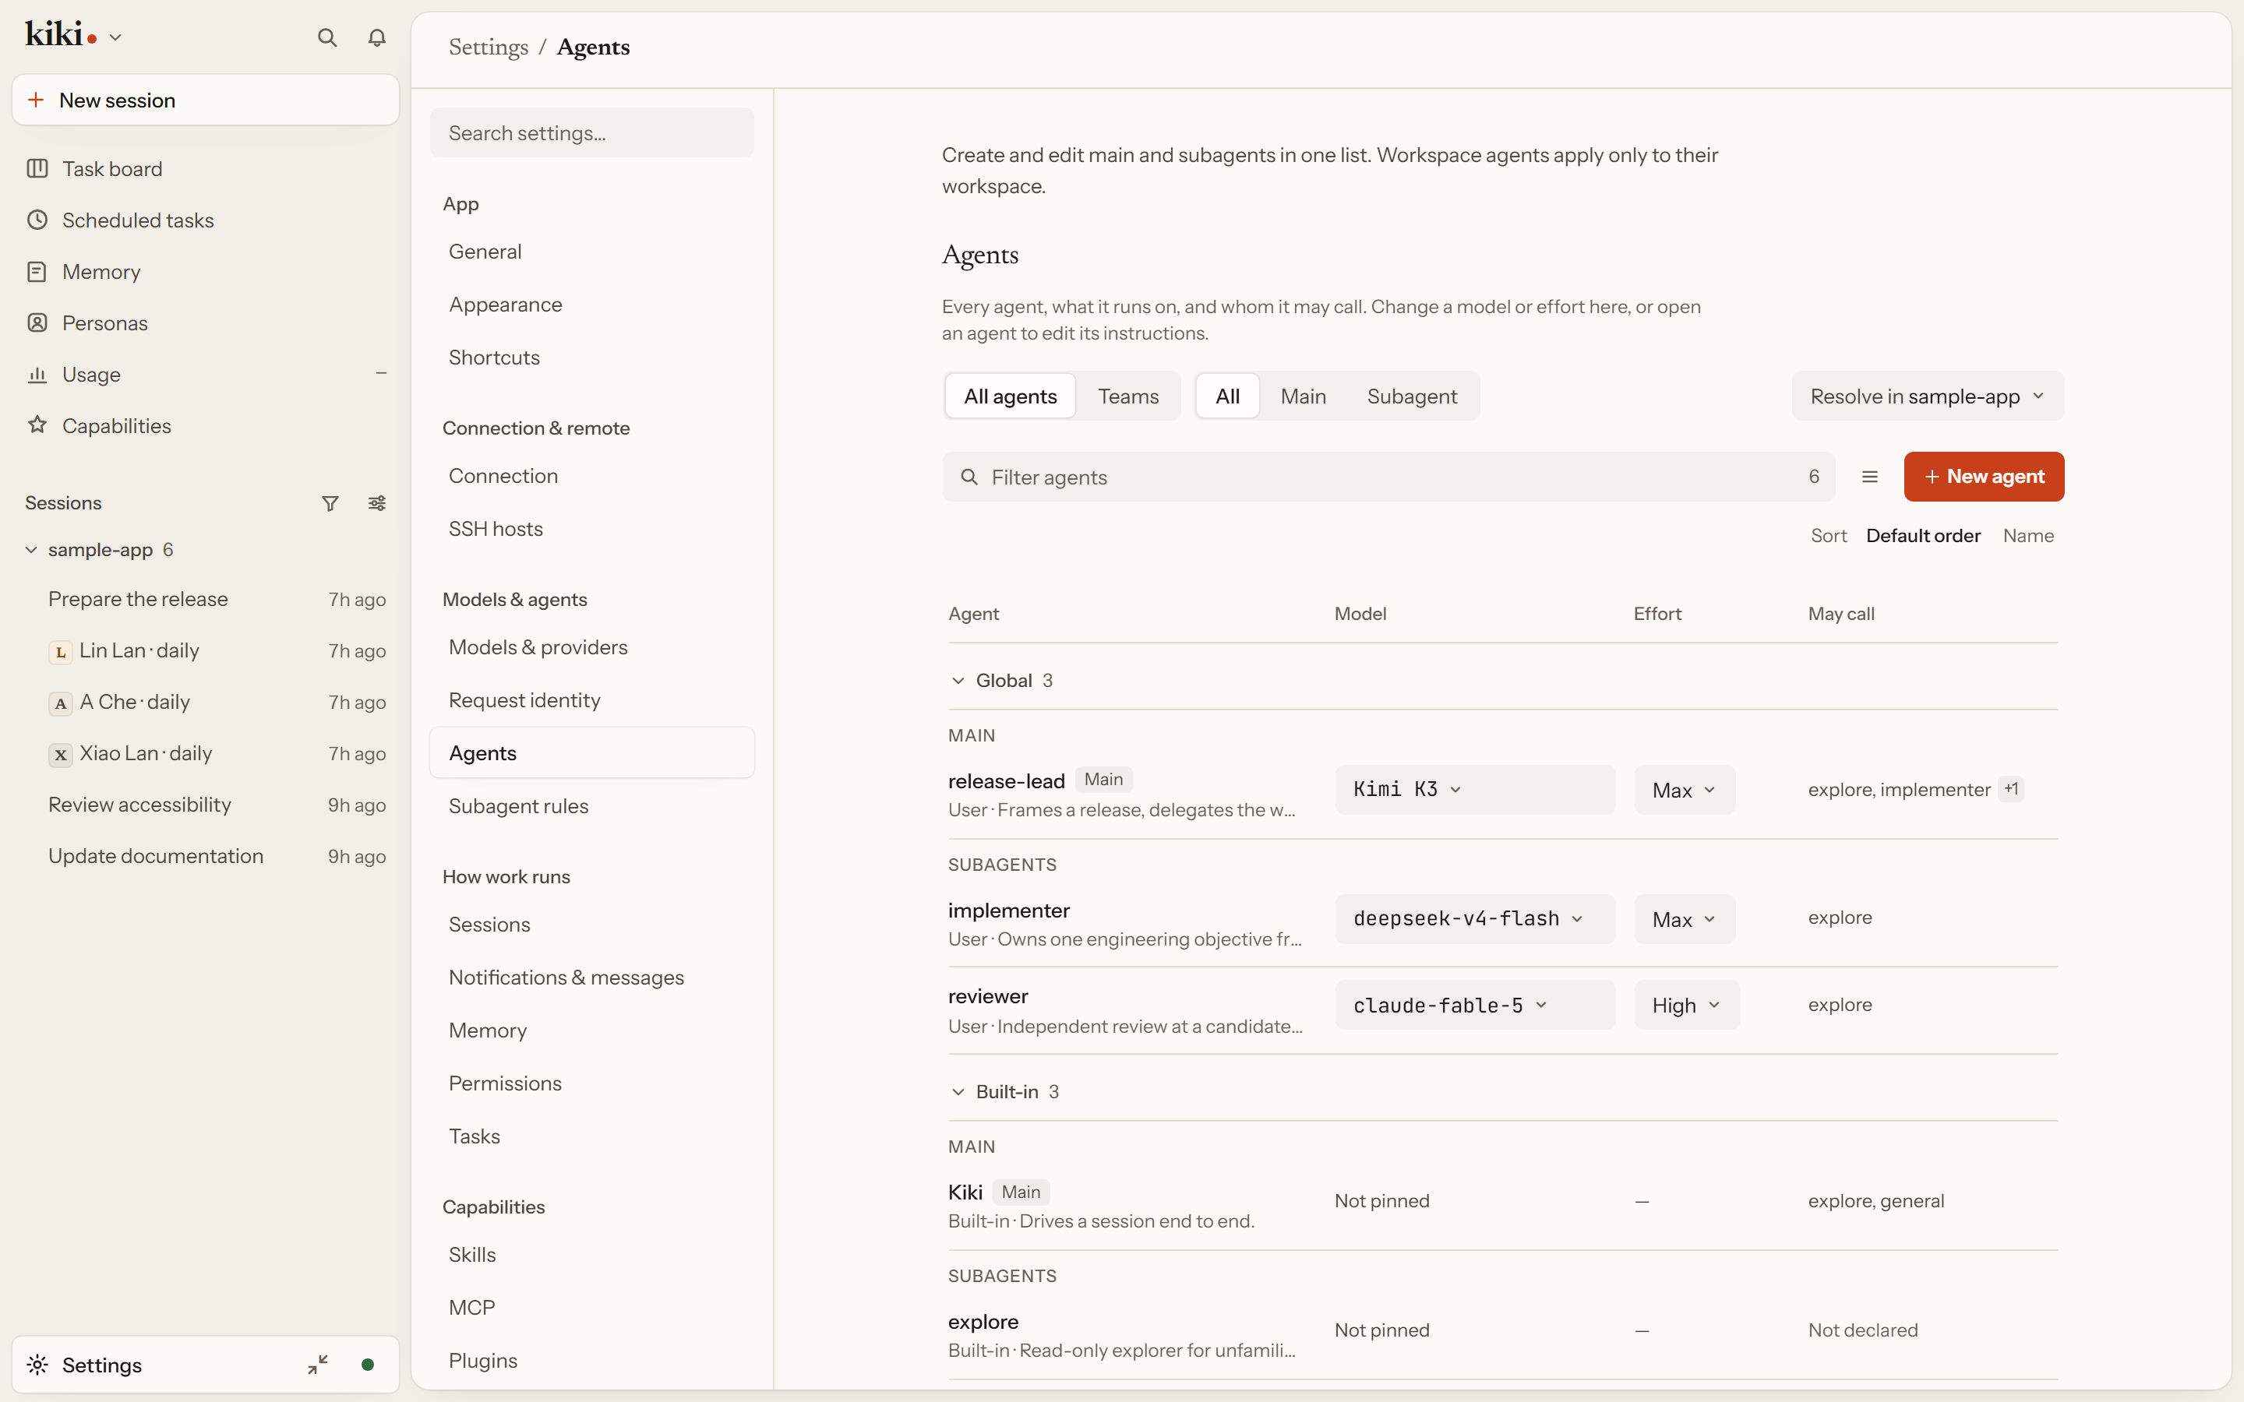Start a New session
This screenshot has width=2244, height=1402.
(x=205, y=100)
